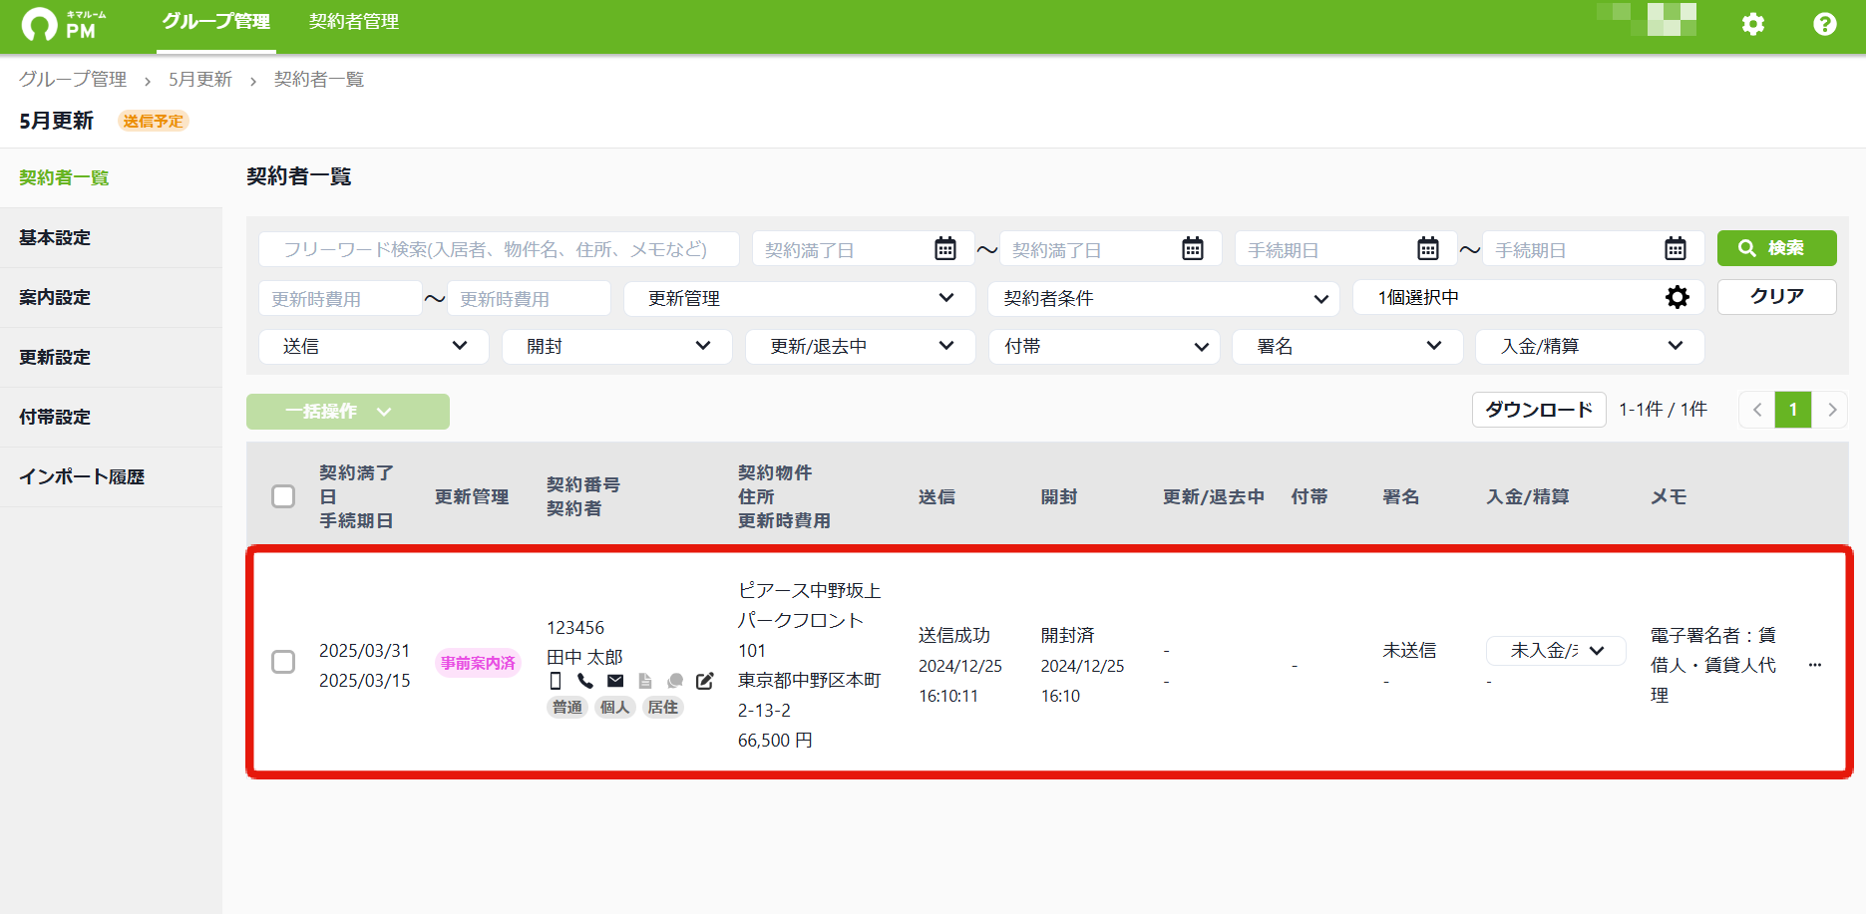Select インポート履歴 in the sidebar
The width and height of the screenshot is (1866, 914).
(x=111, y=476)
